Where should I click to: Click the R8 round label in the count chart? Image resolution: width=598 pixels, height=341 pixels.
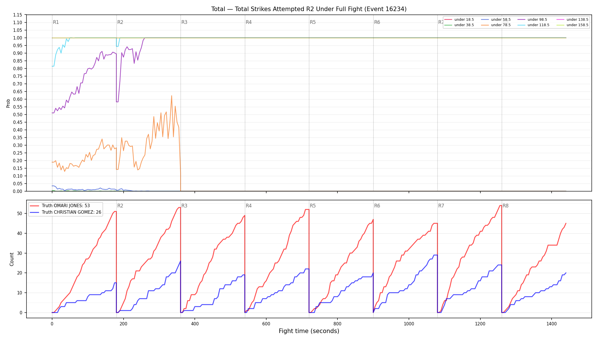pos(506,206)
